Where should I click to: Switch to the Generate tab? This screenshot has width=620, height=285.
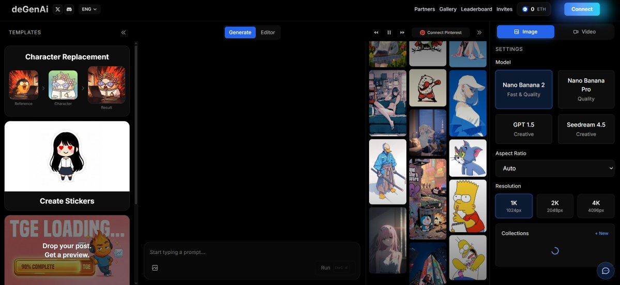240,33
